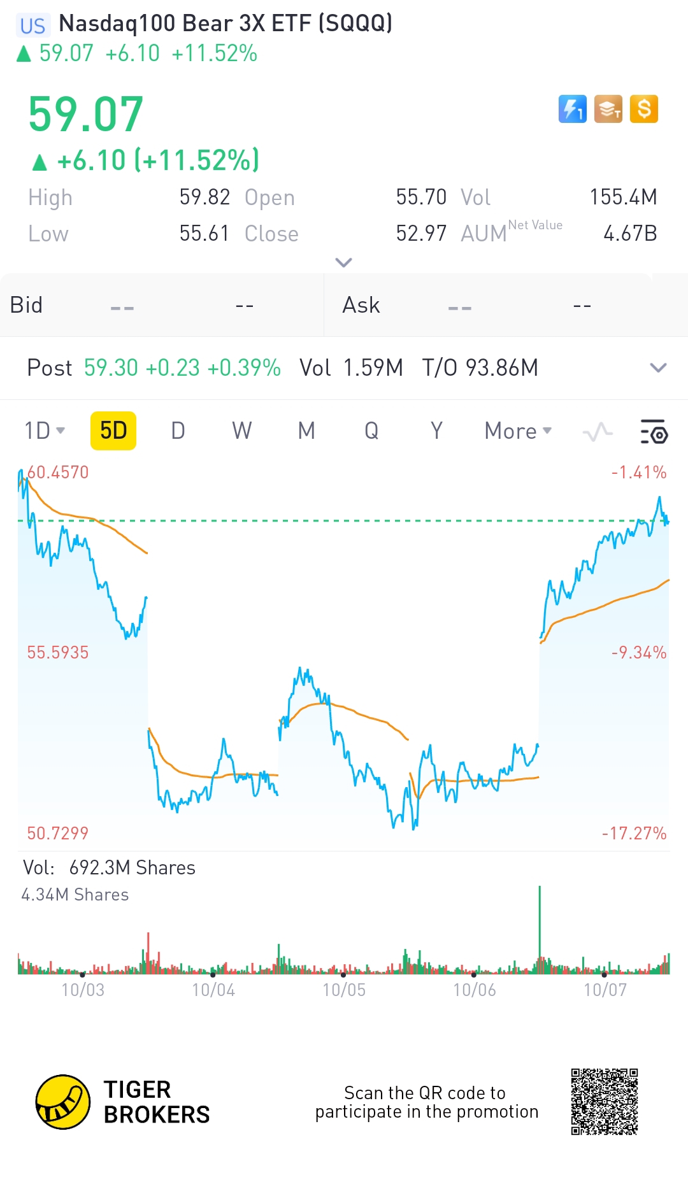Tap the yellow dollar sign icon
Image resolution: width=688 pixels, height=1203 pixels.
click(643, 109)
